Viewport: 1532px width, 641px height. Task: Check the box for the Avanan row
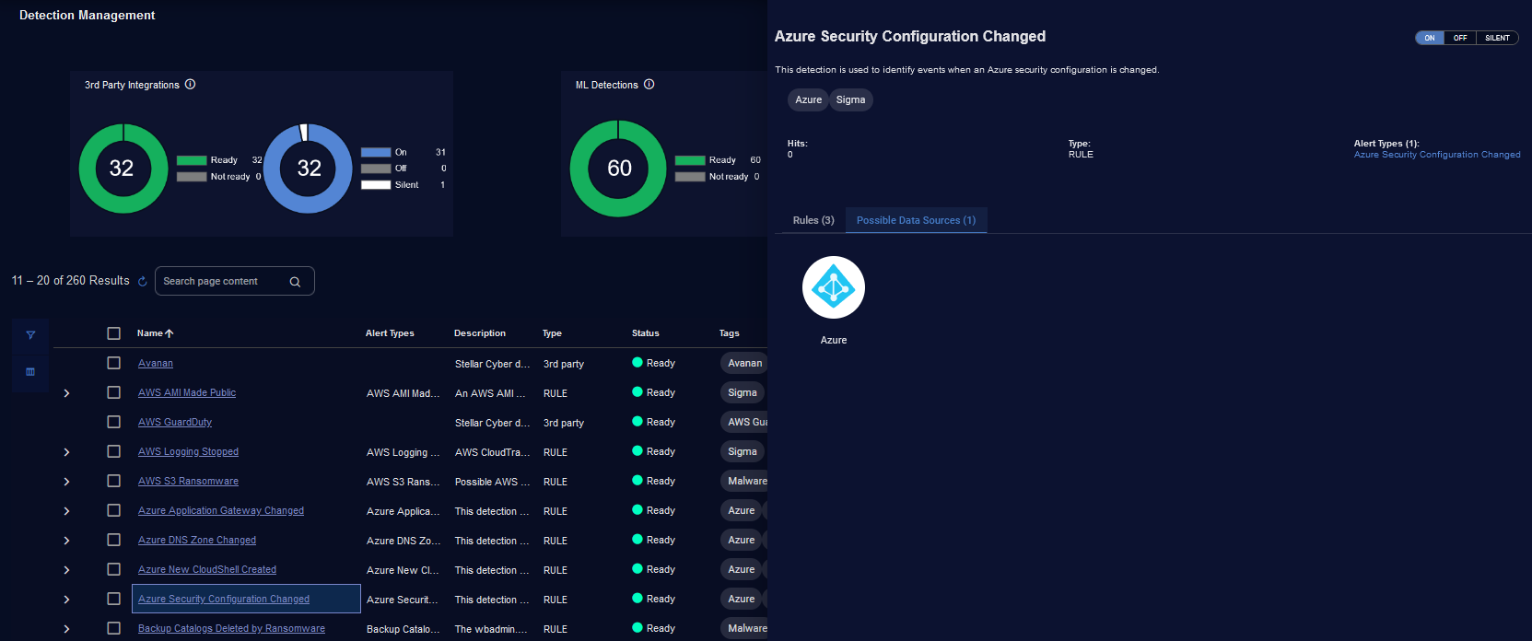point(114,363)
